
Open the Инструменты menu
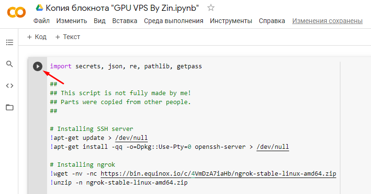coord(231,21)
